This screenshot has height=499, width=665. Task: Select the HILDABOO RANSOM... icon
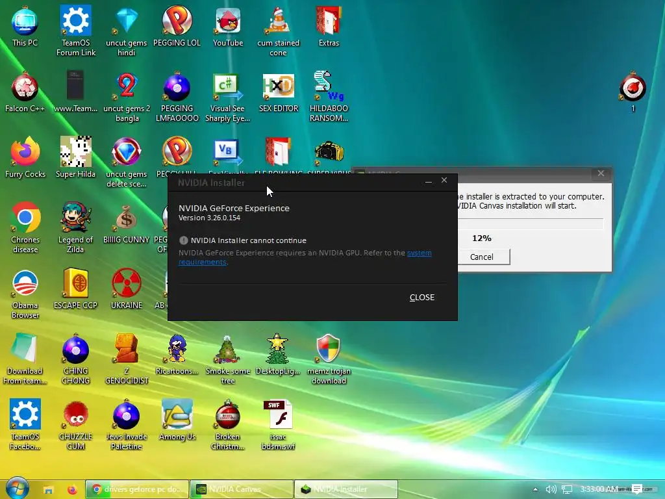[329, 97]
